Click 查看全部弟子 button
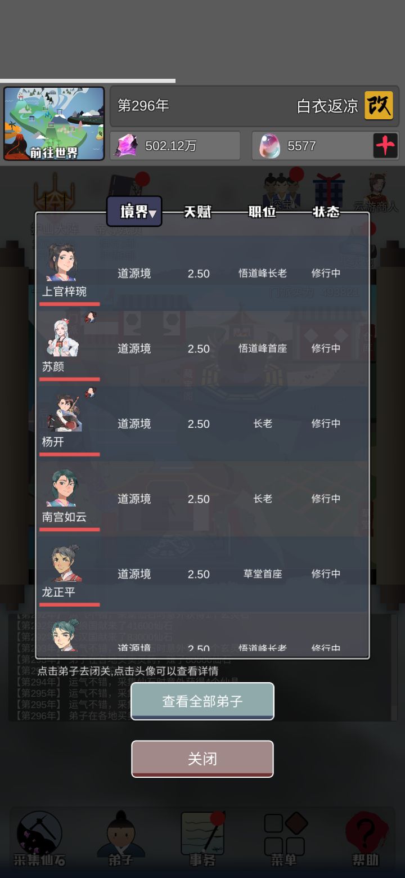Viewport: 405px width, 878px height. coord(202,701)
